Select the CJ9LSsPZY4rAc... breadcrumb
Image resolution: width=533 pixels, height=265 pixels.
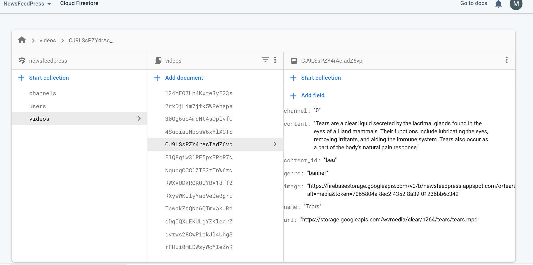(91, 40)
